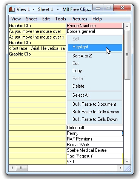Select the Phone Numbers header cell
140x179 pixels.
pos(94,26)
